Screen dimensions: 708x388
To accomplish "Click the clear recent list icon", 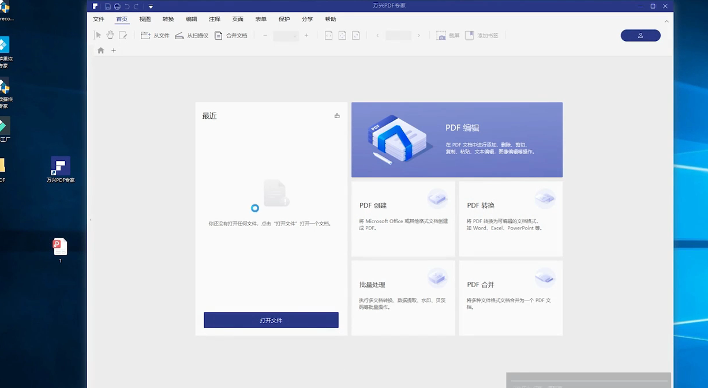I will (x=337, y=116).
